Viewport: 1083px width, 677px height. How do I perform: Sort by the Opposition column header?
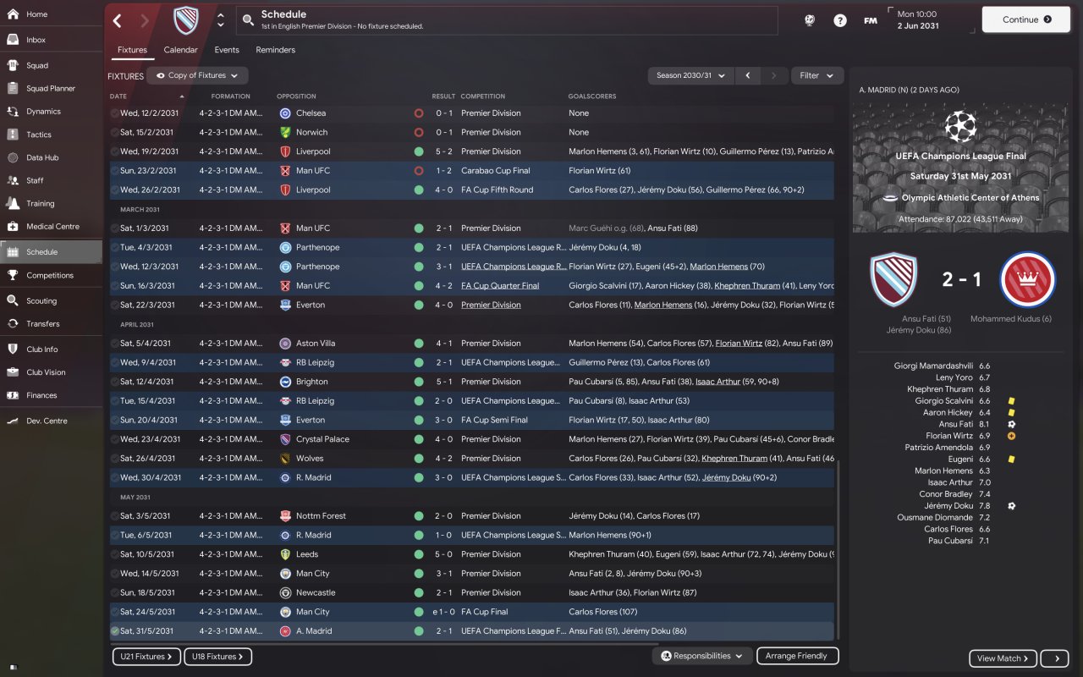[x=296, y=96]
